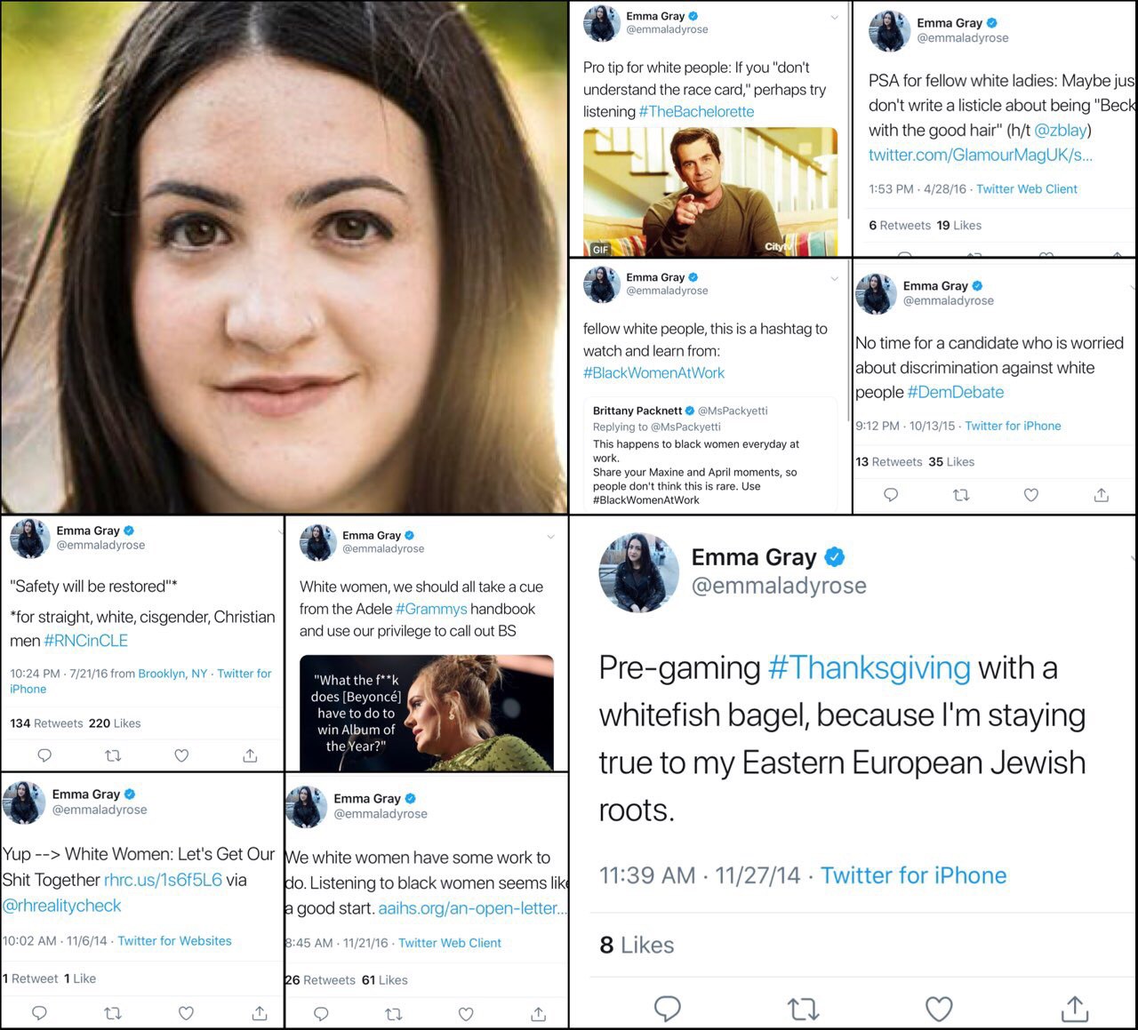Reply to the 'Listening to black women' tweet
This screenshot has width=1138, height=1030.
pos(322,1014)
